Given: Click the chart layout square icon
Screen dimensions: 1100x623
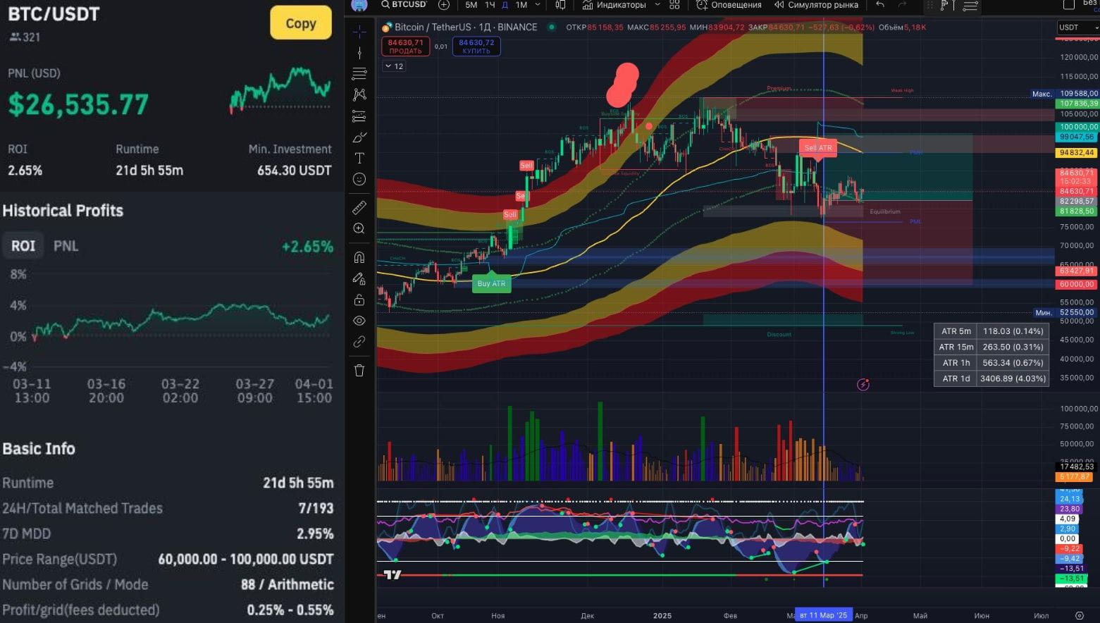Looking at the screenshot, I should [x=1069, y=5].
